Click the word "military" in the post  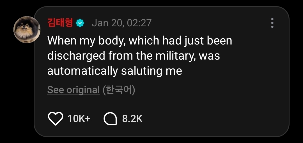click(176, 56)
